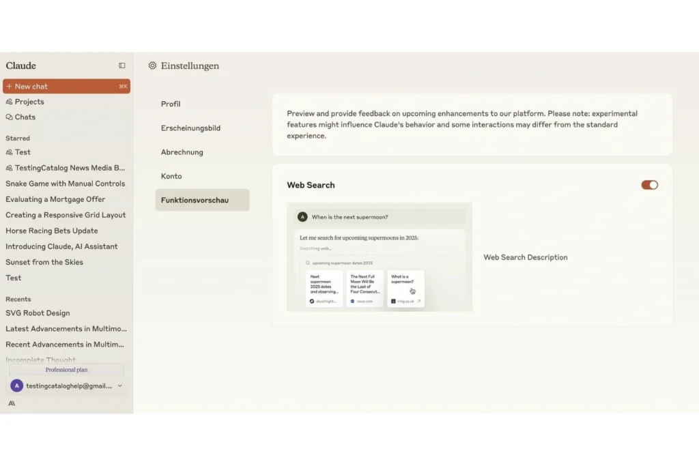The width and height of the screenshot is (699, 466).
Task: Expand the account menu chevron
Action: point(120,385)
